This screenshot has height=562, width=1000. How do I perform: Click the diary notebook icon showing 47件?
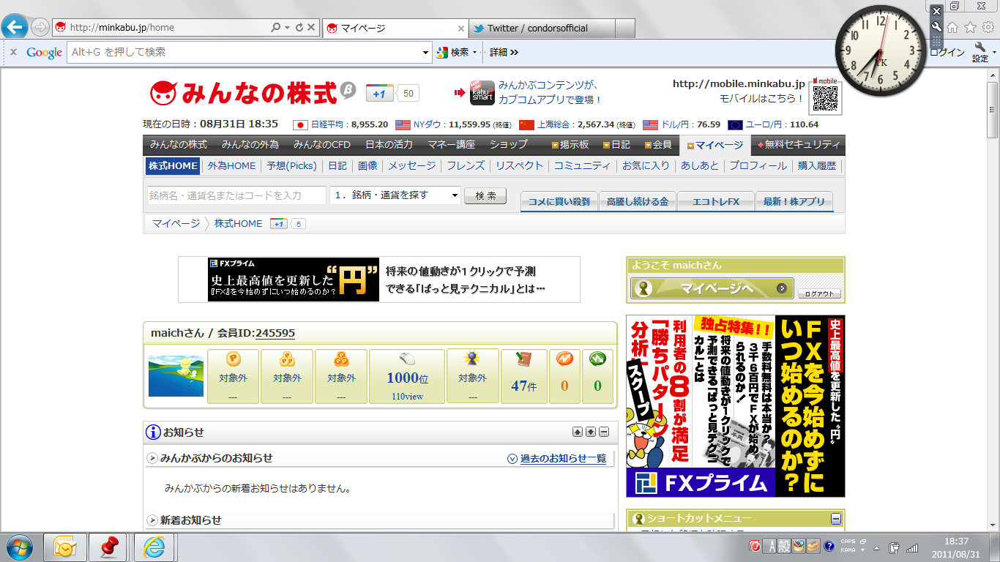[523, 359]
